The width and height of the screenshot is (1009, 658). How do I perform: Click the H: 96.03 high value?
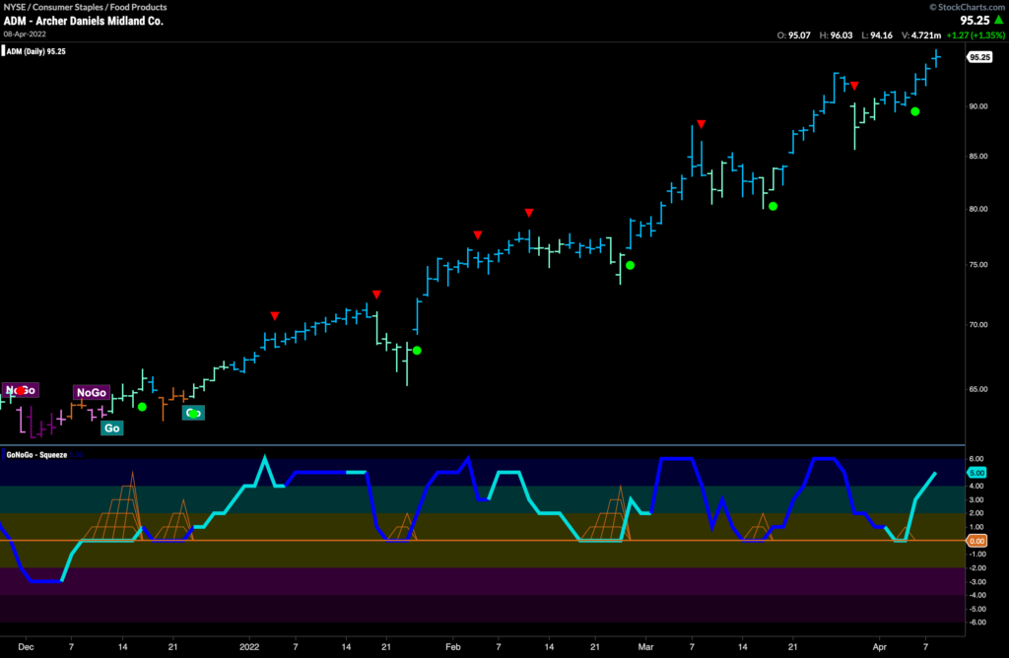(x=836, y=35)
